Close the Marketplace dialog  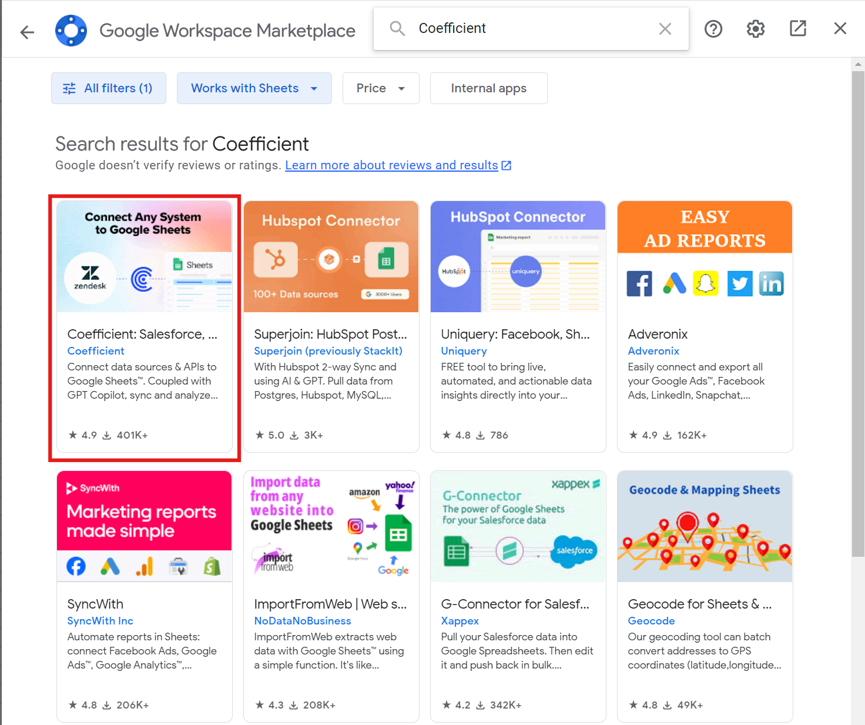pyautogui.click(x=840, y=28)
